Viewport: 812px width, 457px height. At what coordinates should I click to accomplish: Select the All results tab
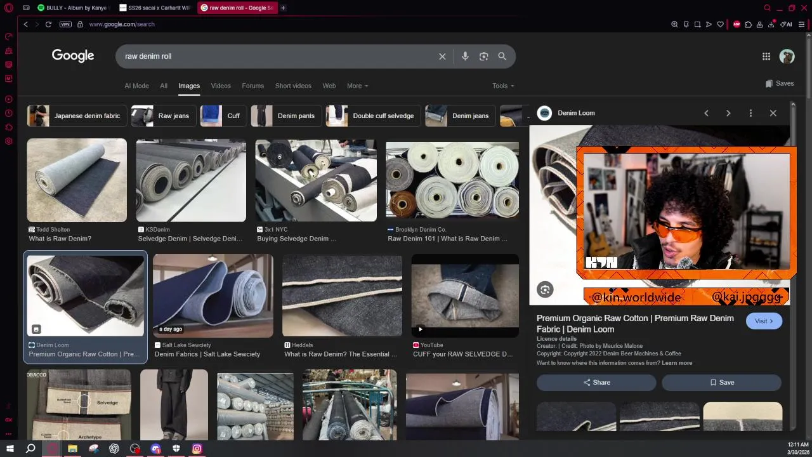coord(164,86)
